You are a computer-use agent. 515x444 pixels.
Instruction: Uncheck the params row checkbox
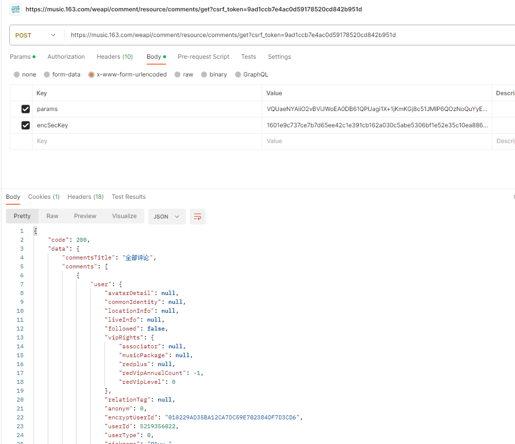coord(25,109)
